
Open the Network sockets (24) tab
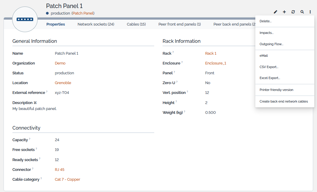coord(96,24)
